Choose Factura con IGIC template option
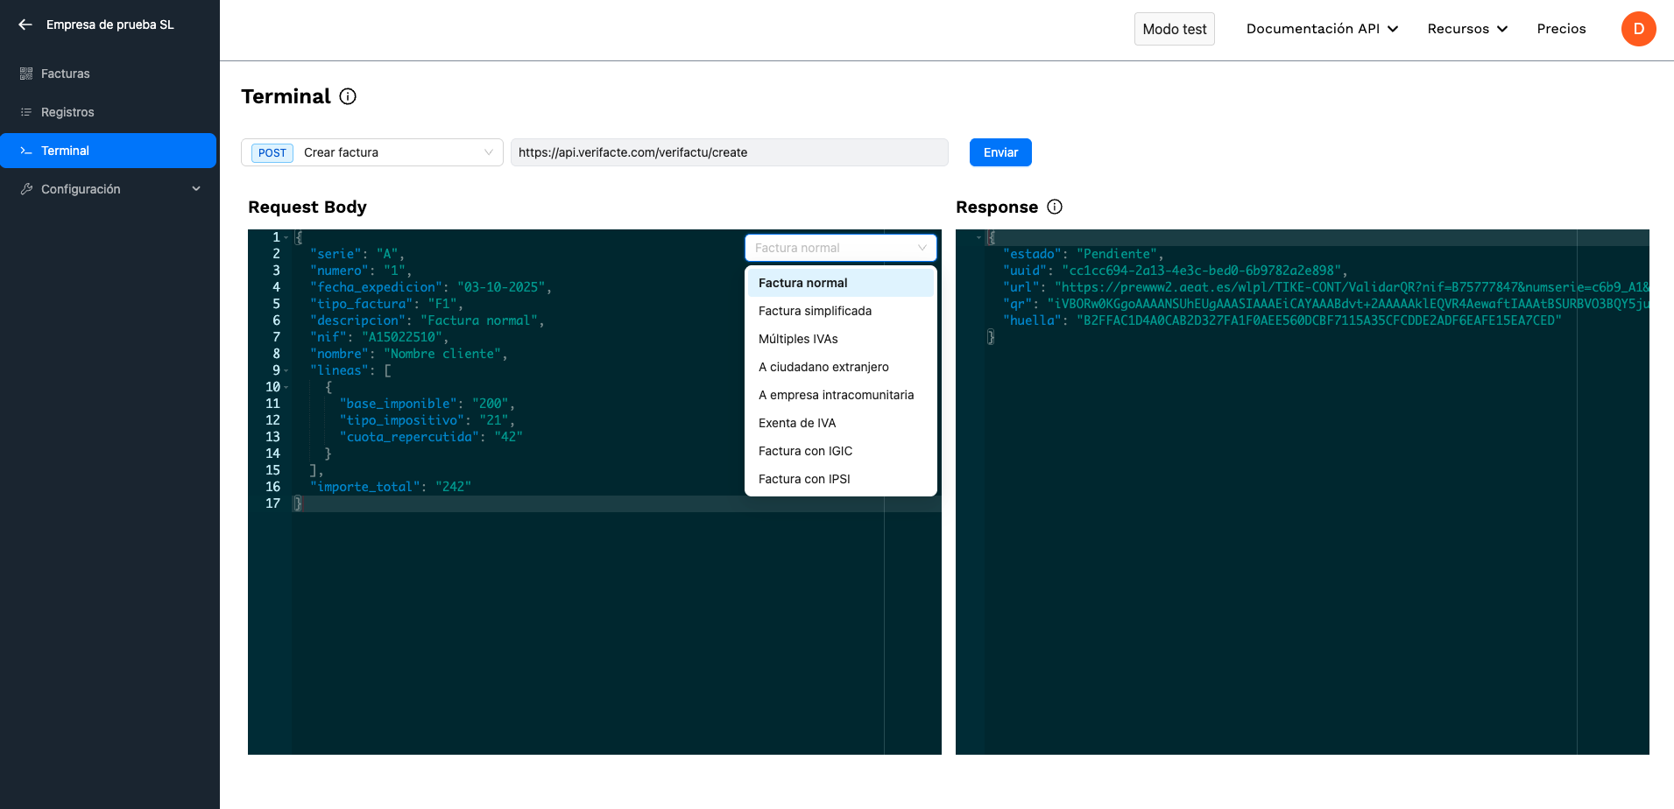1674x809 pixels. [x=805, y=451]
